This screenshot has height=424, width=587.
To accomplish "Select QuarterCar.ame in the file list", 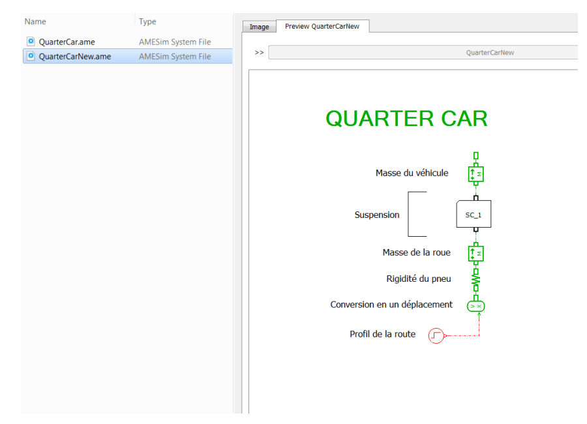I will 67,42.
